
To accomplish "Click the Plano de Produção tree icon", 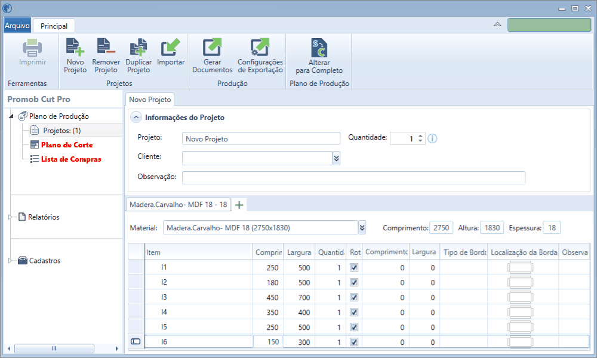I will [x=23, y=116].
